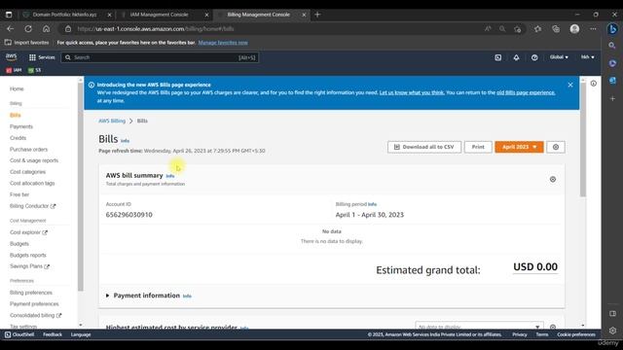Image resolution: width=623 pixels, height=350 pixels.
Task: Open Credits in the billing sidebar
Action: click(x=18, y=138)
